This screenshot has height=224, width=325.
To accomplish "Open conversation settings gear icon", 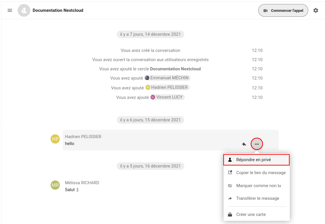I will point(316,10).
